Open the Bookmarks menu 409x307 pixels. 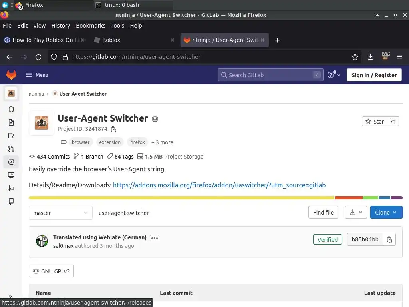[91, 26]
